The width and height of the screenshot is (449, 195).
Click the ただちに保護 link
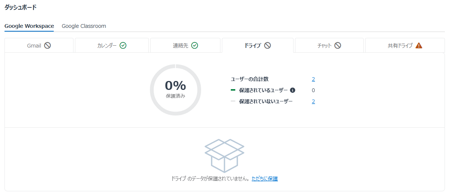pyautogui.click(x=265, y=179)
